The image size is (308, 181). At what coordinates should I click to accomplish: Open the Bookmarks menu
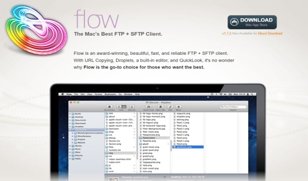click(110, 94)
